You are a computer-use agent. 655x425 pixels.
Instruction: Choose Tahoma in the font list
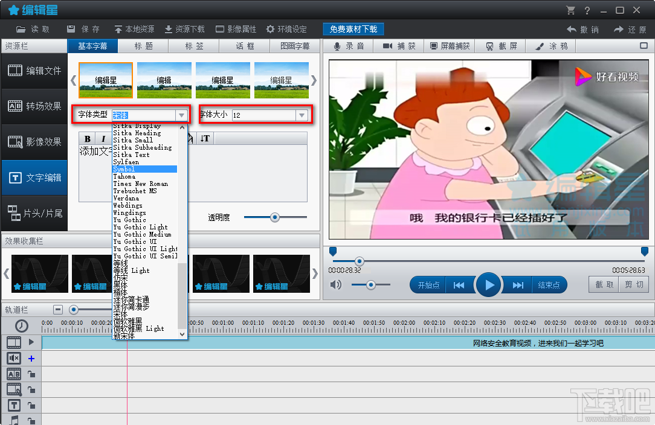(x=124, y=177)
